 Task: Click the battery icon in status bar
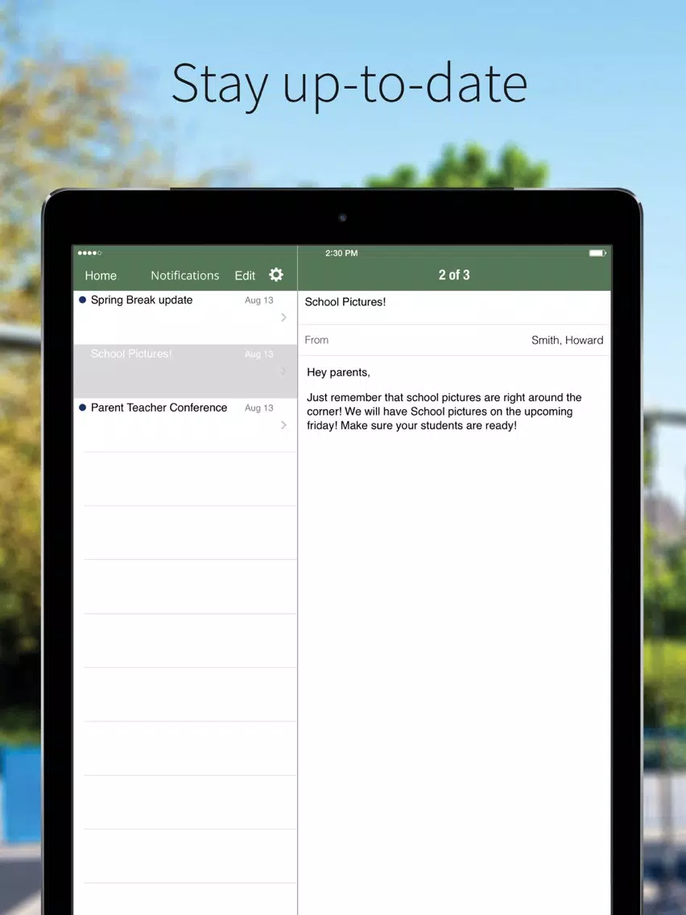click(x=597, y=253)
